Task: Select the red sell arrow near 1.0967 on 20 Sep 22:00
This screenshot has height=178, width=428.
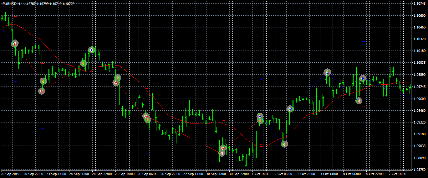Action: pos(41,91)
